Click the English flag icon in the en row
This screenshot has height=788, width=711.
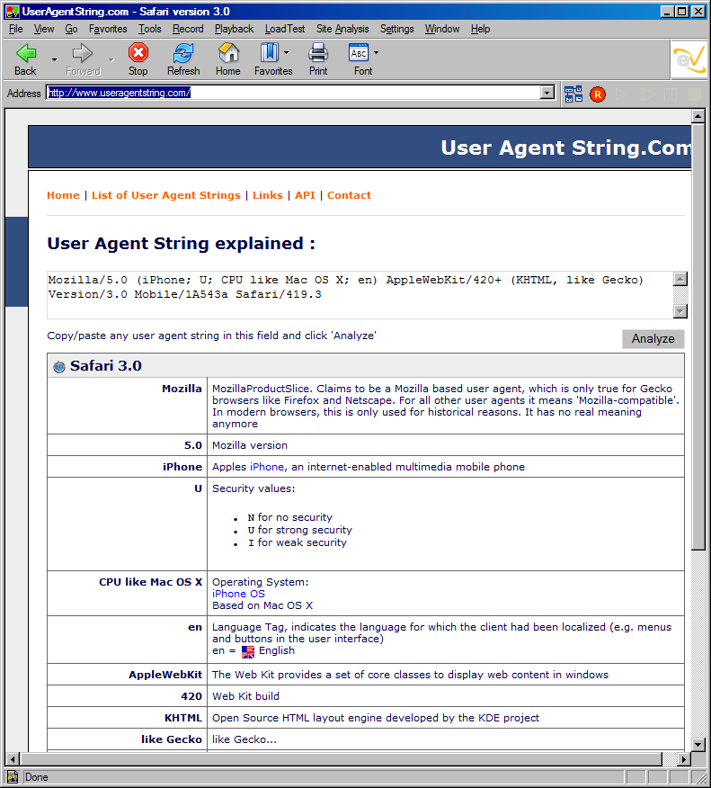(x=248, y=651)
